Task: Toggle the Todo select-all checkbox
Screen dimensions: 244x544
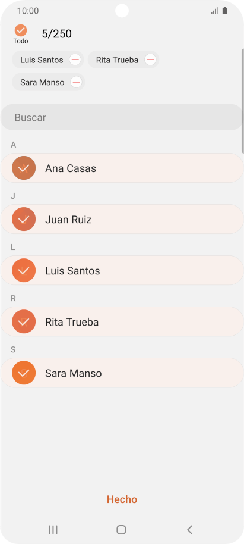Action: point(21,30)
